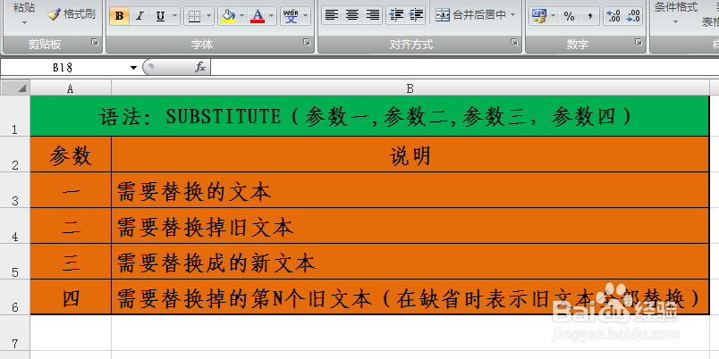Open borders dropdown arrow

pos(209,16)
